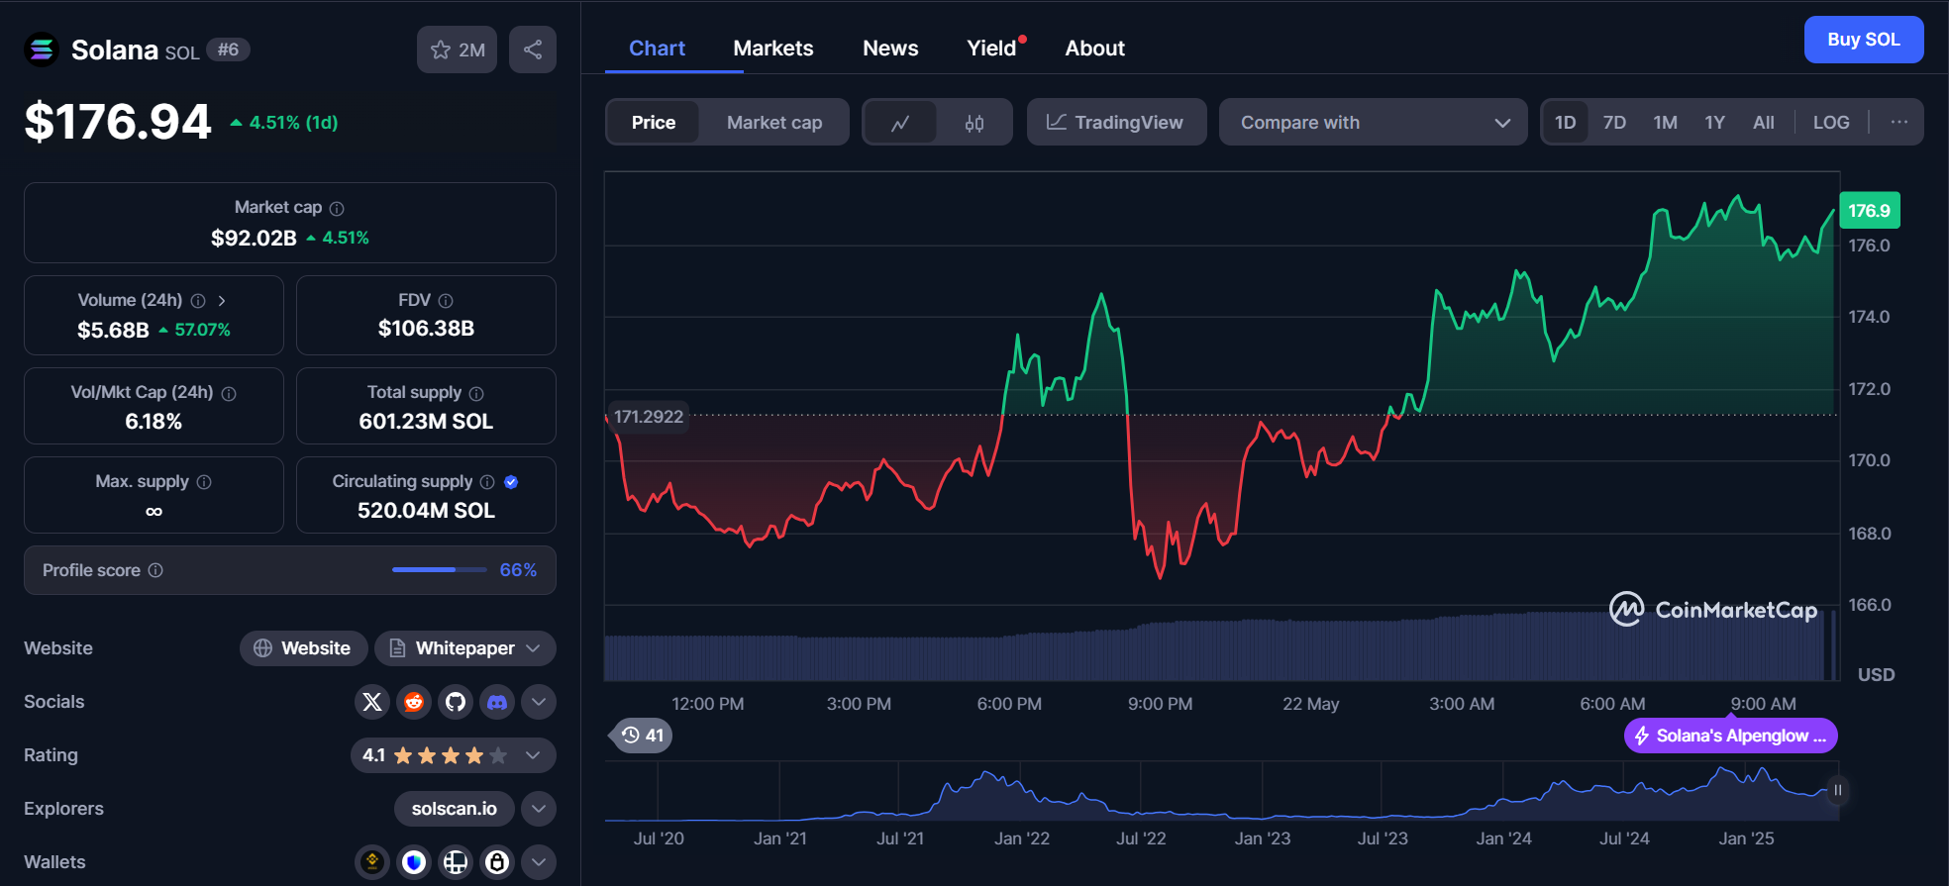Select the line chart view icon

[900, 123]
